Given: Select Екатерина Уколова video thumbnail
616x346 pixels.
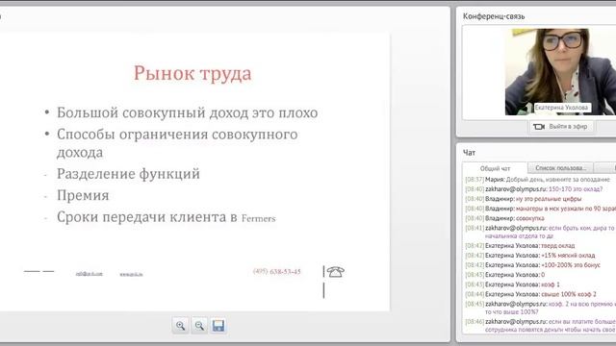Looking at the screenshot, I should pyautogui.click(x=560, y=72).
